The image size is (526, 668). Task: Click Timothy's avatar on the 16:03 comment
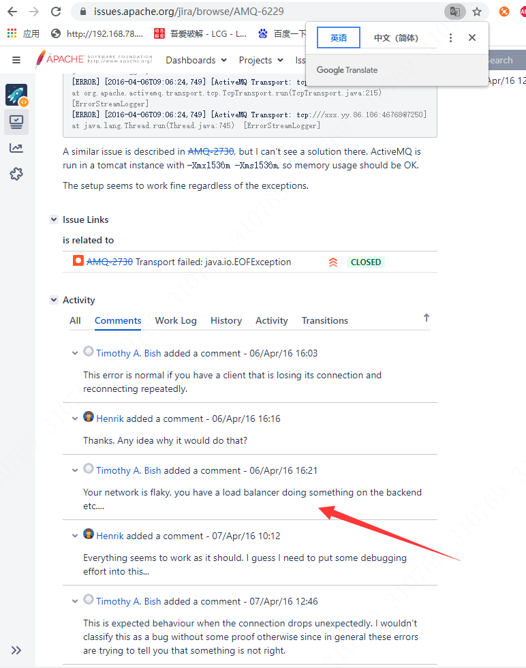click(89, 351)
